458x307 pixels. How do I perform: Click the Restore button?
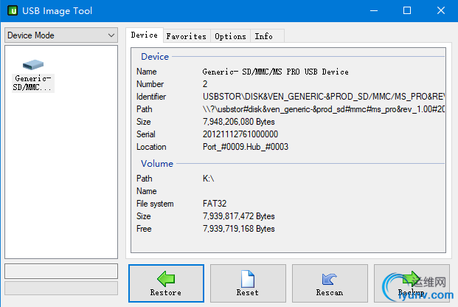166,283
